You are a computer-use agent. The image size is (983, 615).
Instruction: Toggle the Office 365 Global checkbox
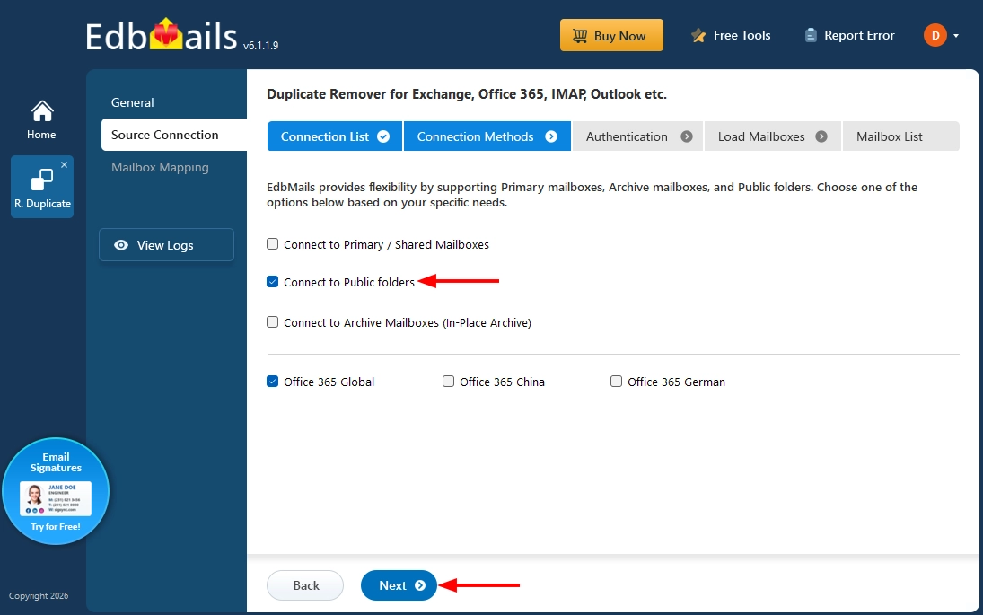[272, 382]
